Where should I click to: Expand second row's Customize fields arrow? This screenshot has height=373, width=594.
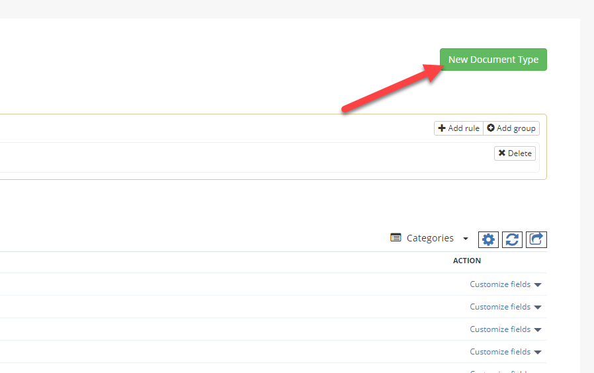pos(538,307)
